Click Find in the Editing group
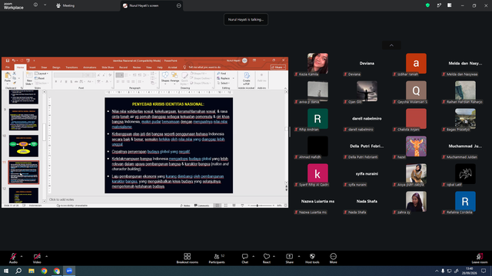This screenshot has width=492, height=276. pos(221,74)
